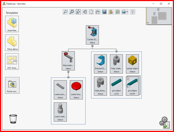Select the Cardan.SL... assembly node
The height and width of the screenshot is (132, 174).
(x=92, y=35)
